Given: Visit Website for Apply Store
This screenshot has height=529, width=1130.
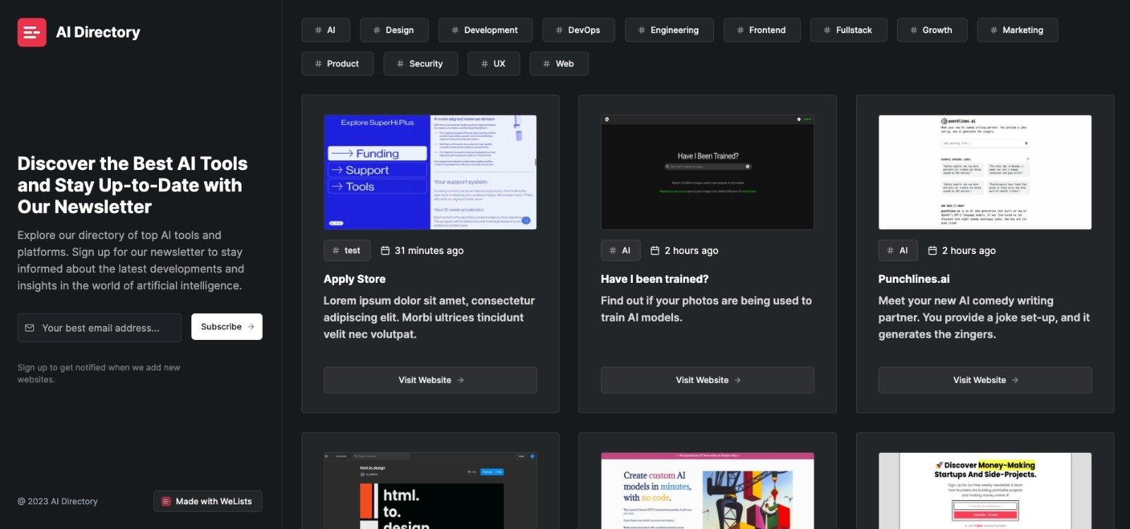Looking at the screenshot, I should pos(430,380).
